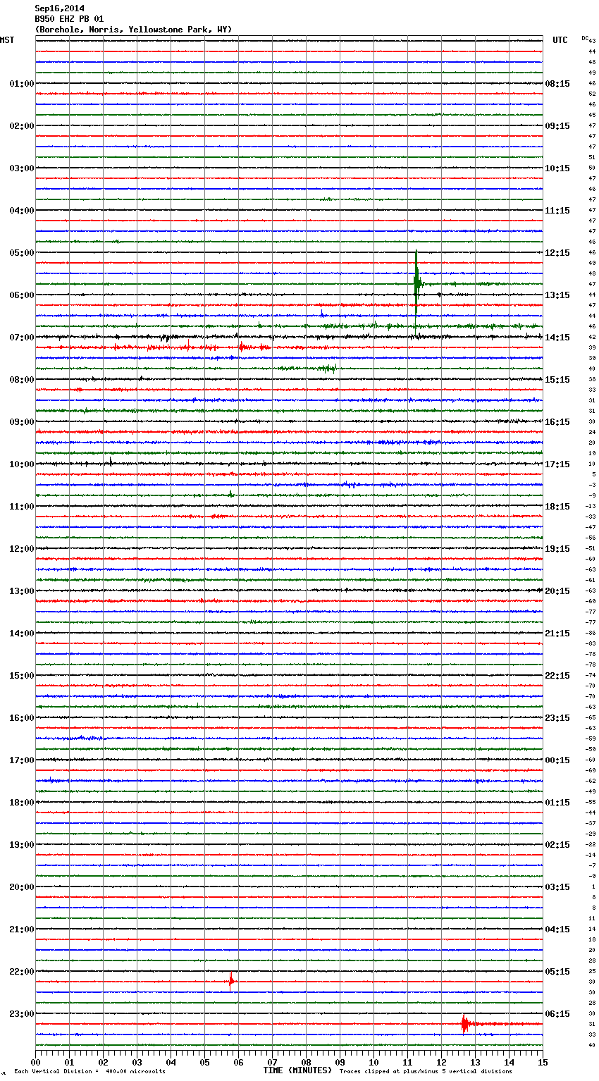This screenshot has height=1081, width=599.
Task: Click the TIME (MINUTES) axis title
Action: [x=297, y=1070]
